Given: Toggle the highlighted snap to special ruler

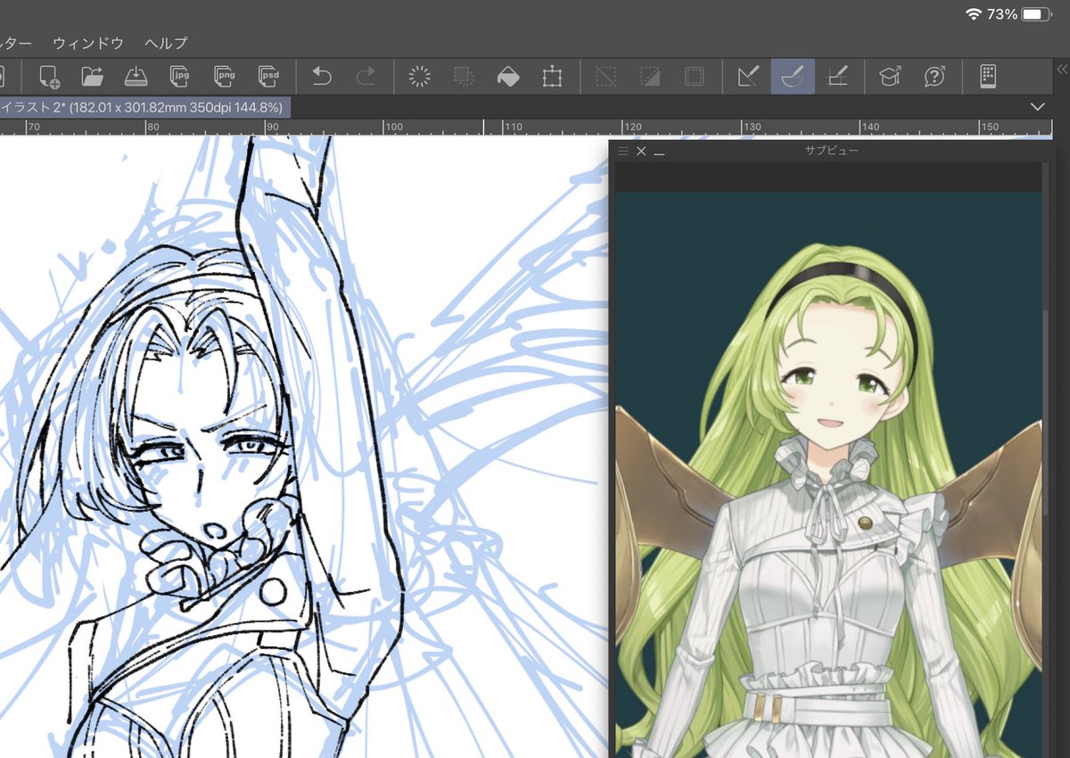Looking at the screenshot, I should tap(793, 77).
